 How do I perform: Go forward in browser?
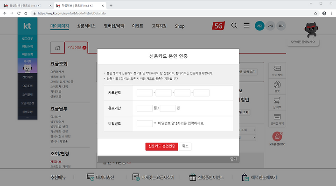[x=12, y=13]
